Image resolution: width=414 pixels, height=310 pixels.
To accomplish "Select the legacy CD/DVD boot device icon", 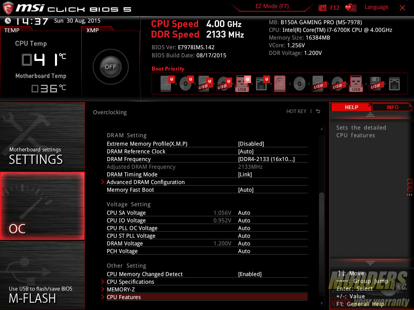I will point(300,84).
